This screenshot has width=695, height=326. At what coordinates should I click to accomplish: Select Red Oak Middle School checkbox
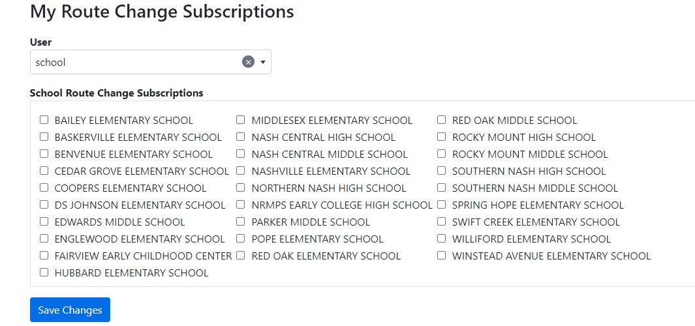(x=442, y=120)
